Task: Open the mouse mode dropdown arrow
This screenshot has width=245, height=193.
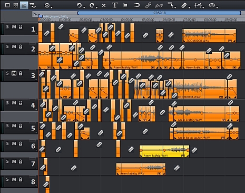Action: coord(175,7)
